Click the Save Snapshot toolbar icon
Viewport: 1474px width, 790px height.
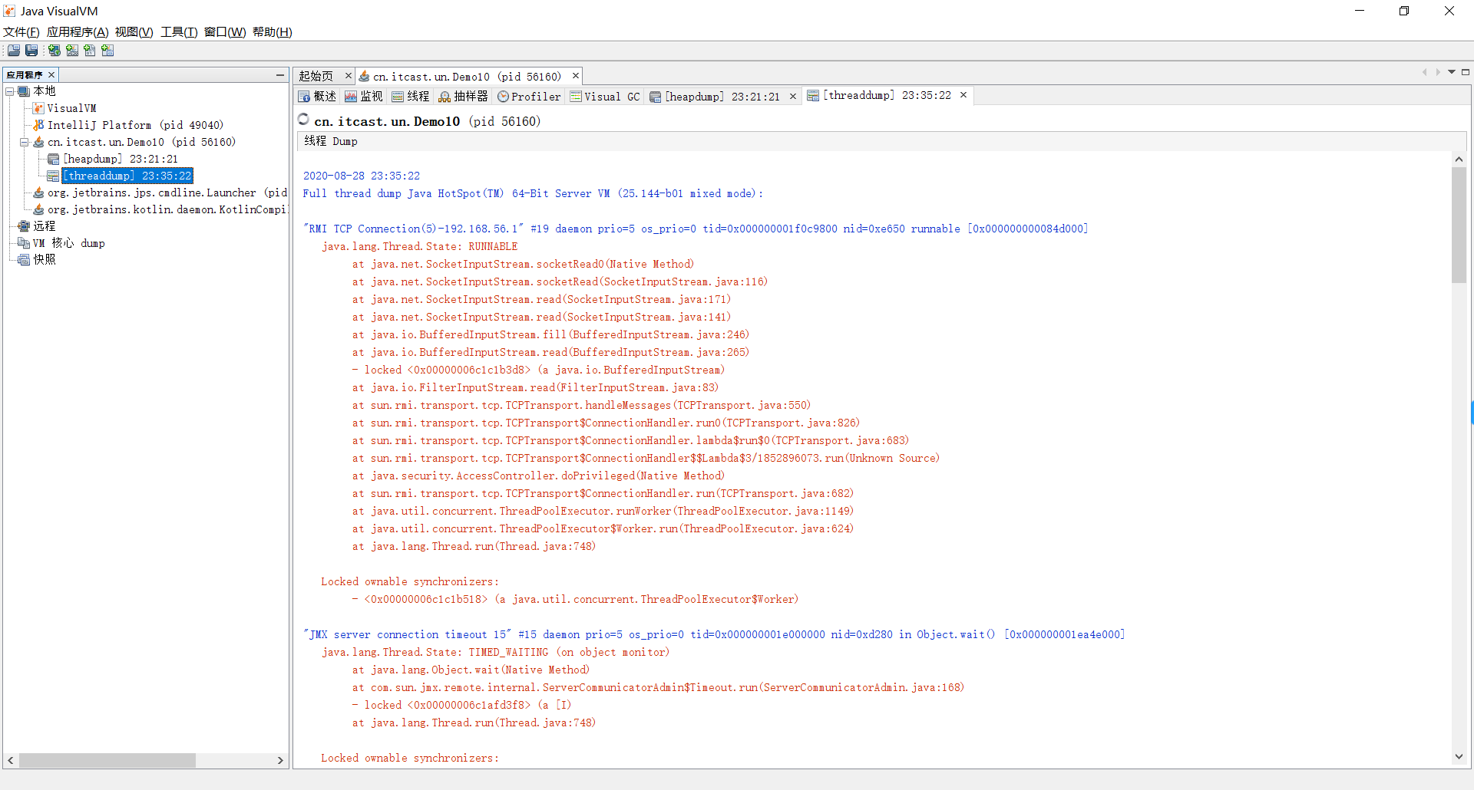(x=31, y=51)
